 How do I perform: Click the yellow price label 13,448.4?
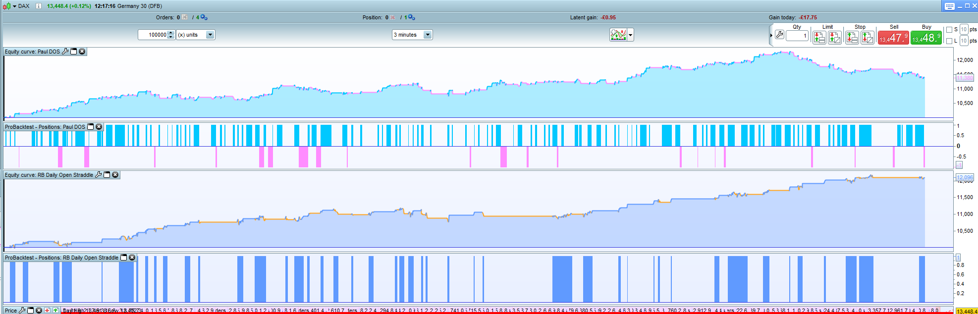click(x=967, y=311)
